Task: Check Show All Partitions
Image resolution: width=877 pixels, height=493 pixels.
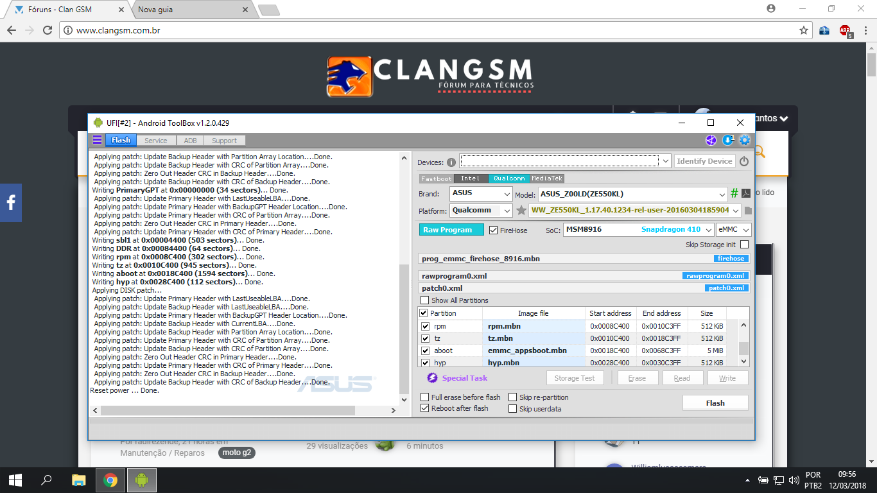Action: tap(424, 300)
